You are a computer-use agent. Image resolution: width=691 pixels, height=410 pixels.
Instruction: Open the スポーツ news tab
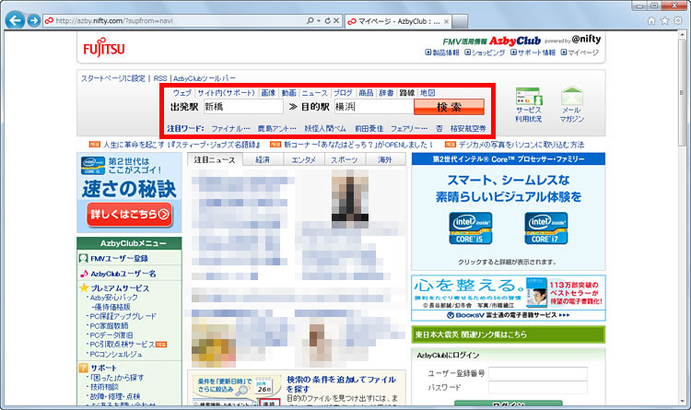coord(345,159)
